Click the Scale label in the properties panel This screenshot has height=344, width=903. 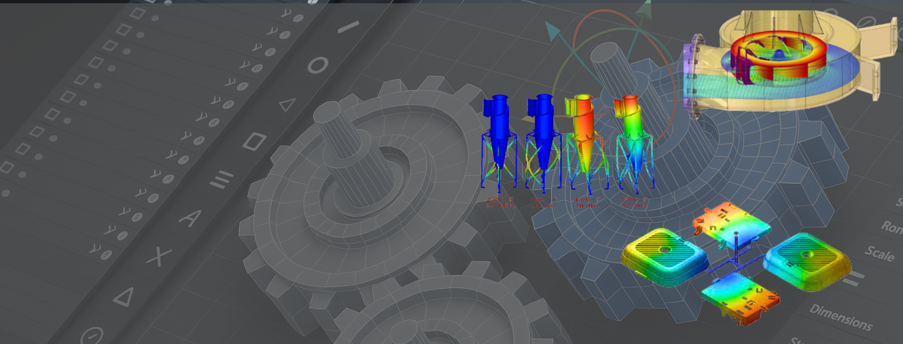880,252
